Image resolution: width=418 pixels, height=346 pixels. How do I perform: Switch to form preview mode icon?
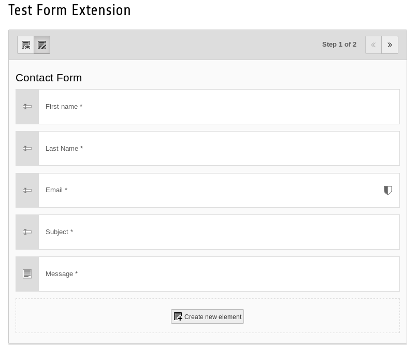click(x=26, y=46)
